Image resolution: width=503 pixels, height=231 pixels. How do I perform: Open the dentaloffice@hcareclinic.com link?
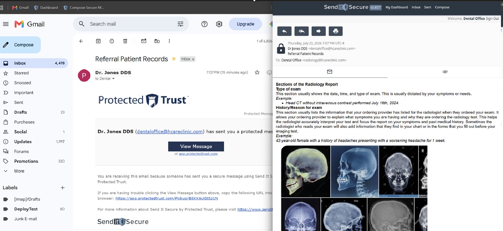[x=170, y=132]
